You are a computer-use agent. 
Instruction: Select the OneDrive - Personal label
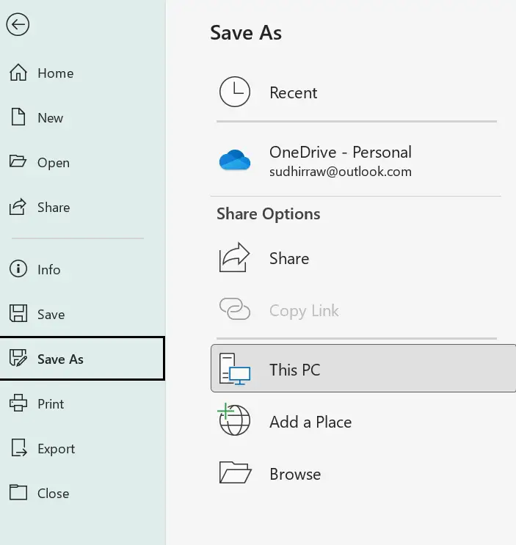340,153
